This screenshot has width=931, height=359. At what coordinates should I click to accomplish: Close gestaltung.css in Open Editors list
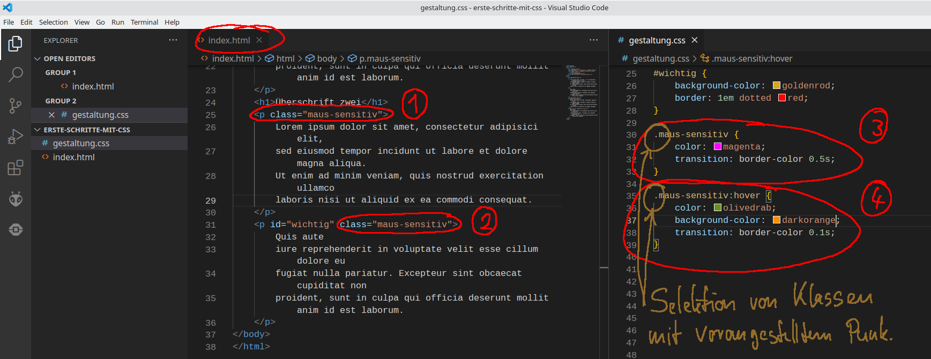(x=51, y=115)
